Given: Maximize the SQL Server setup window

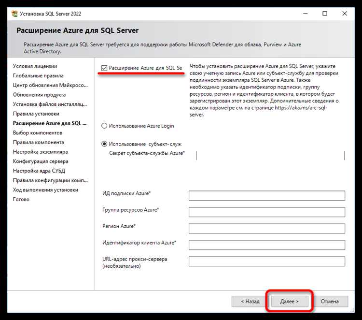Looking at the screenshot, I should [x=325, y=14].
